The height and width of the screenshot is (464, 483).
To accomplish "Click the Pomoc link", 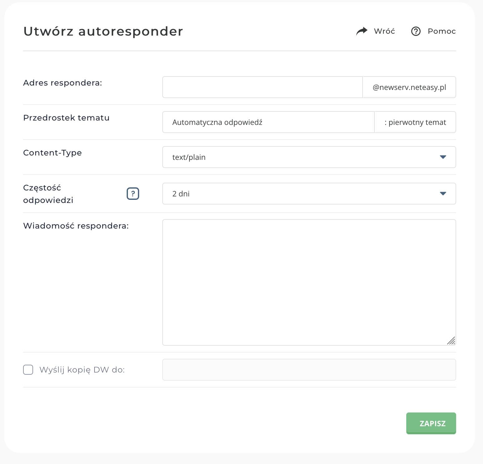I will [442, 31].
